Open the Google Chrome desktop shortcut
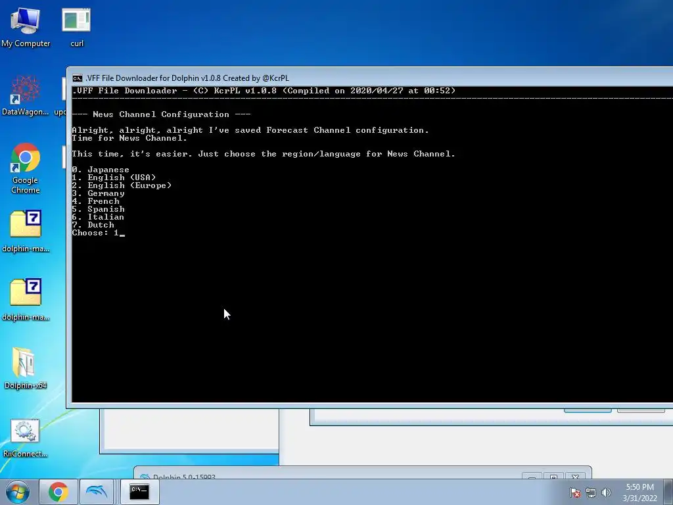The width and height of the screenshot is (673, 505). (26, 168)
